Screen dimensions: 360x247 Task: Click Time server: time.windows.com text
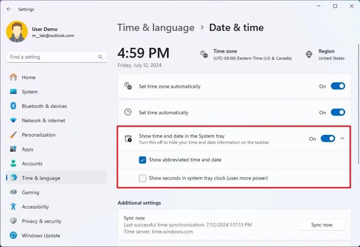tap(158, 232)
